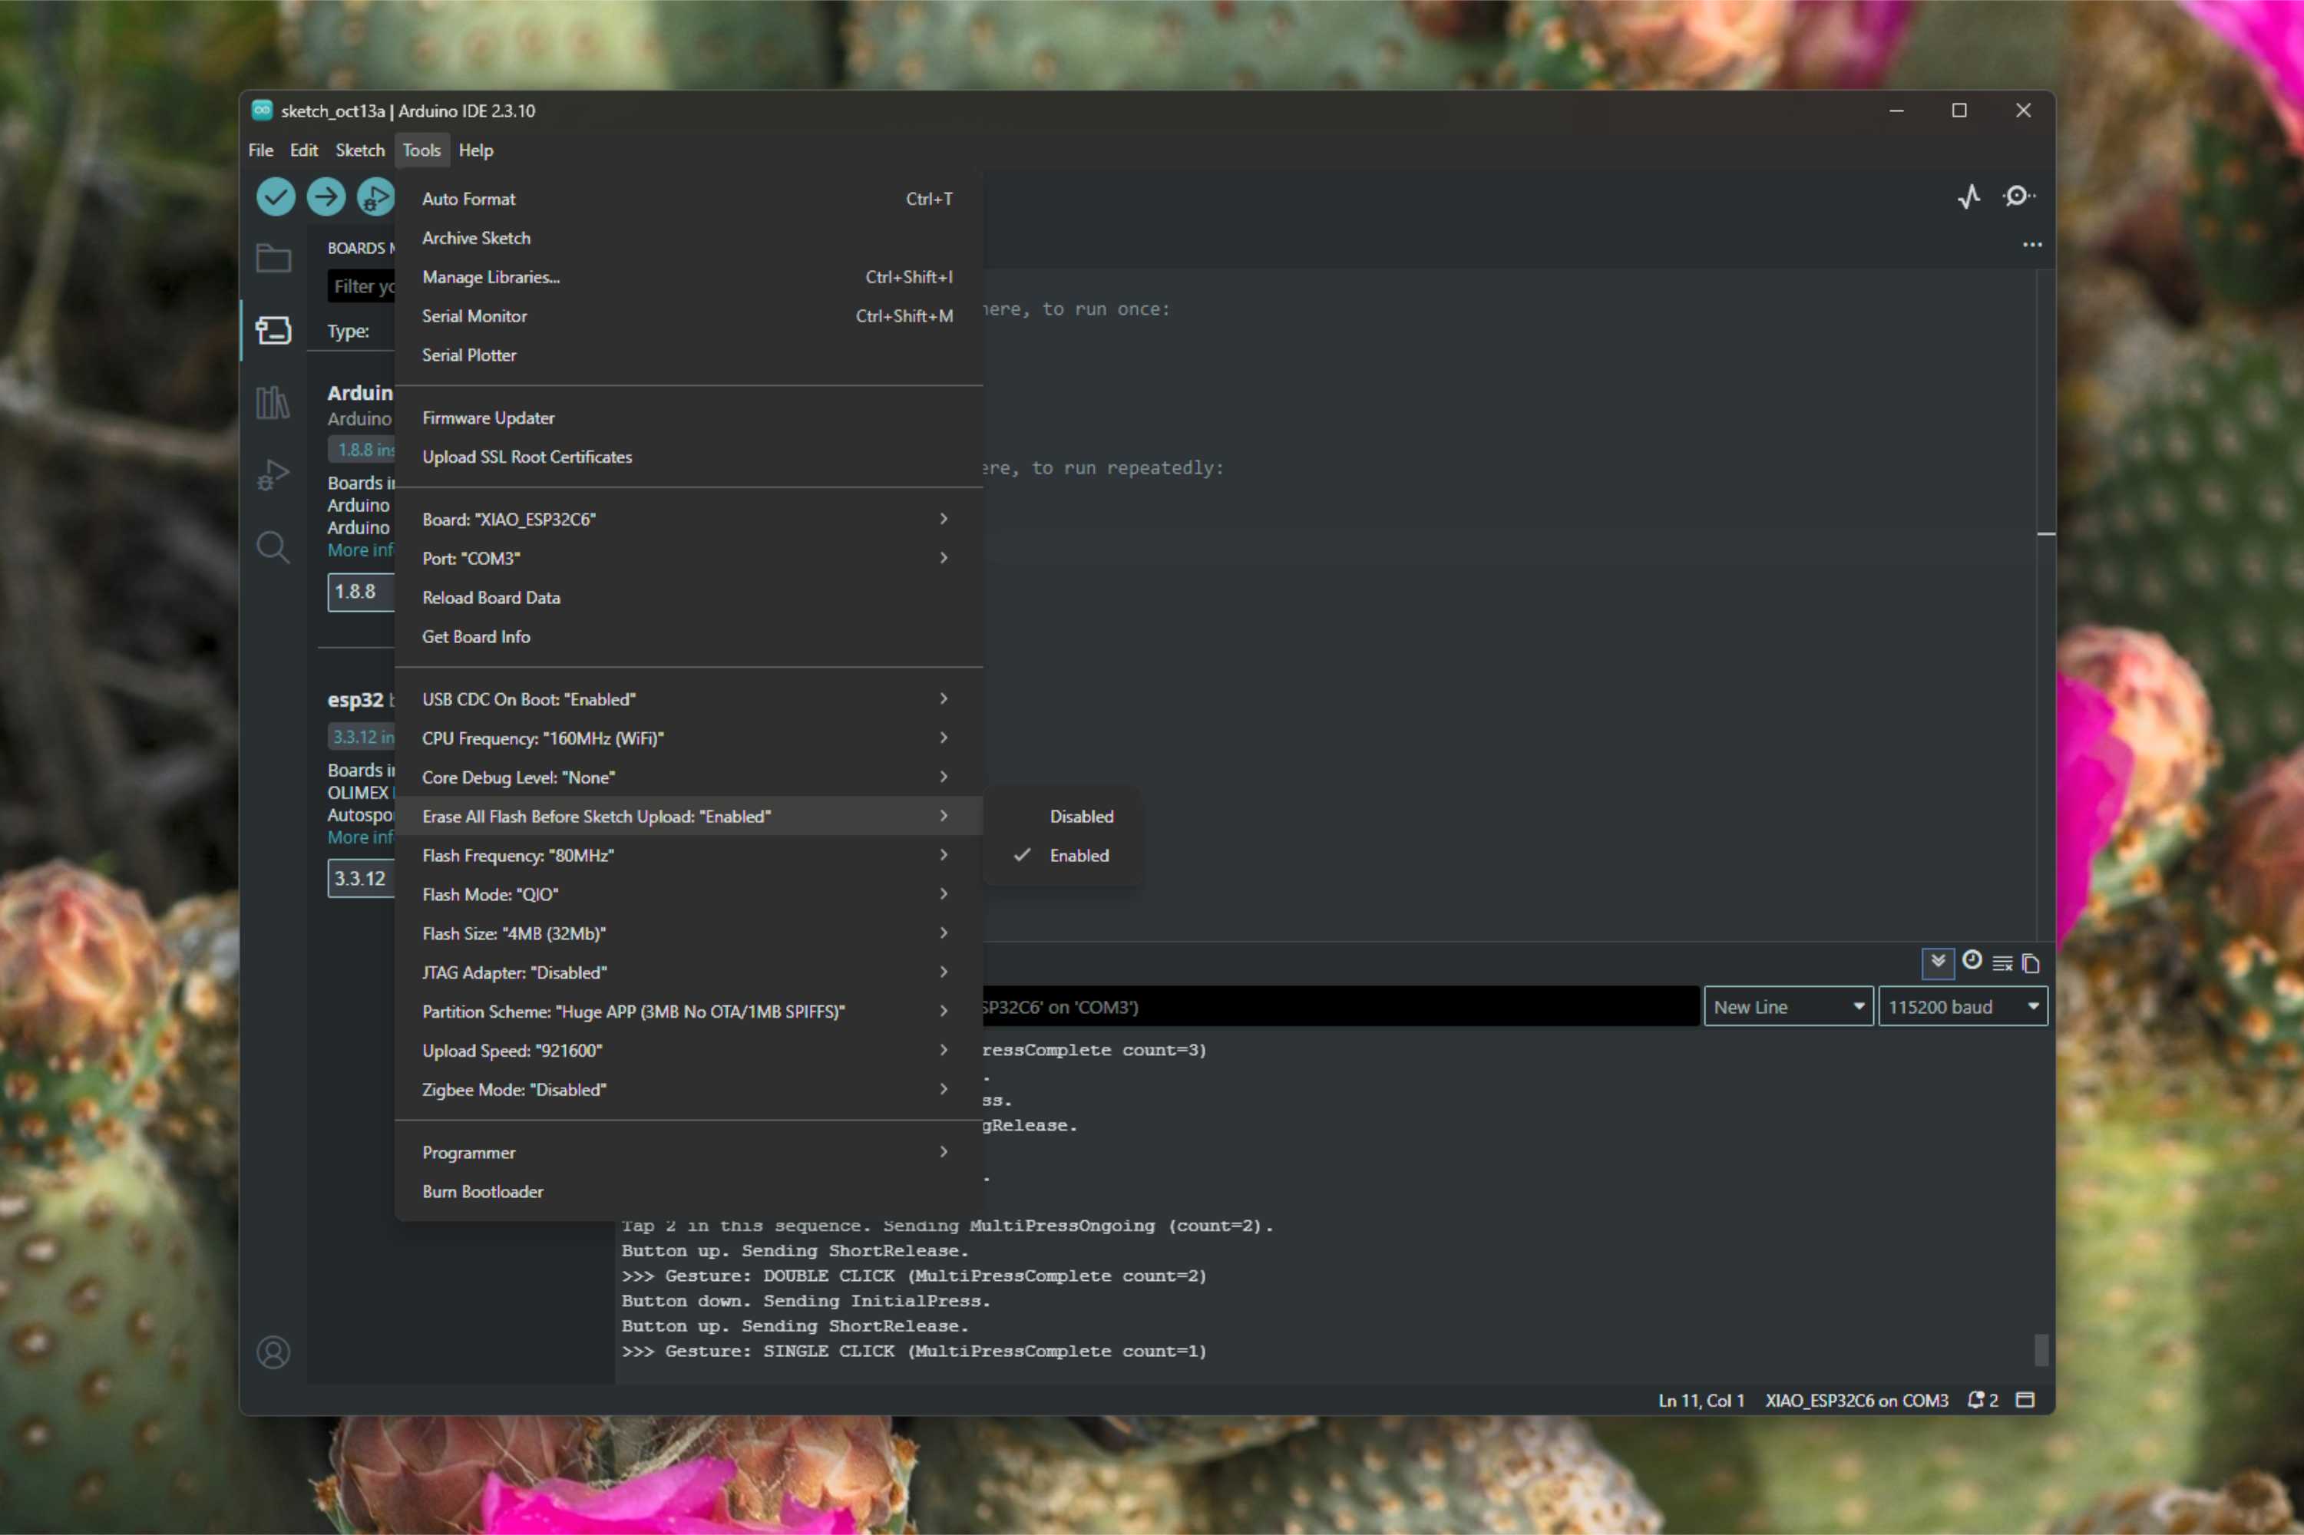Expand the Upload Speed 921600 submenu
The width and height of the screenshot is (2304, 1535).
(x=689, y=1051)
